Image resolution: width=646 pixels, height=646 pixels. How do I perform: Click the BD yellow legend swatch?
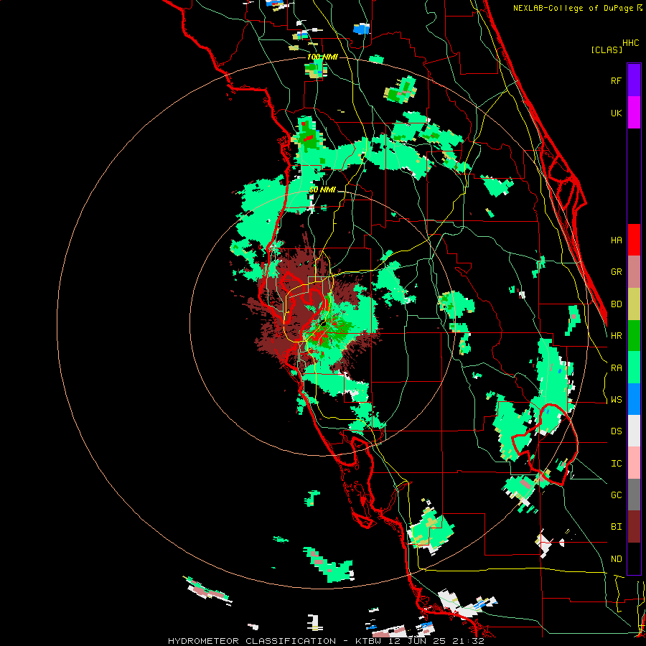click(634, 304)
